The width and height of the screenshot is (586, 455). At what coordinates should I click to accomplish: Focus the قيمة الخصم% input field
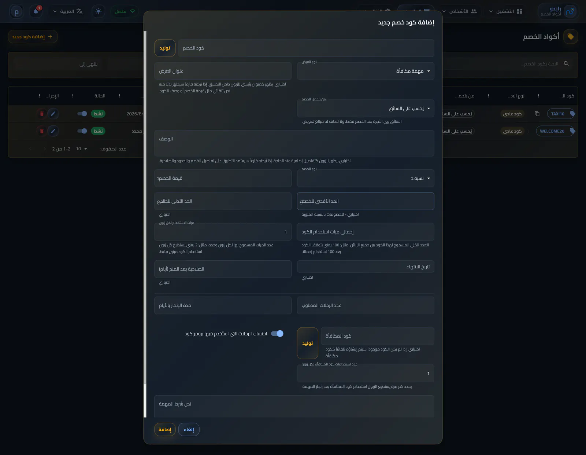(x=223, y=178)
